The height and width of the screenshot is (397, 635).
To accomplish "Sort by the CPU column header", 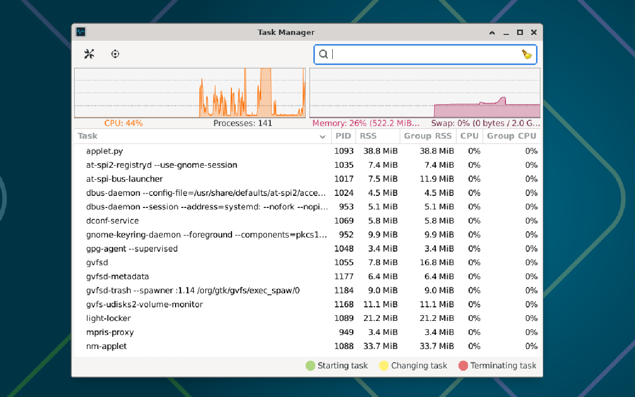I will point(470,136).
